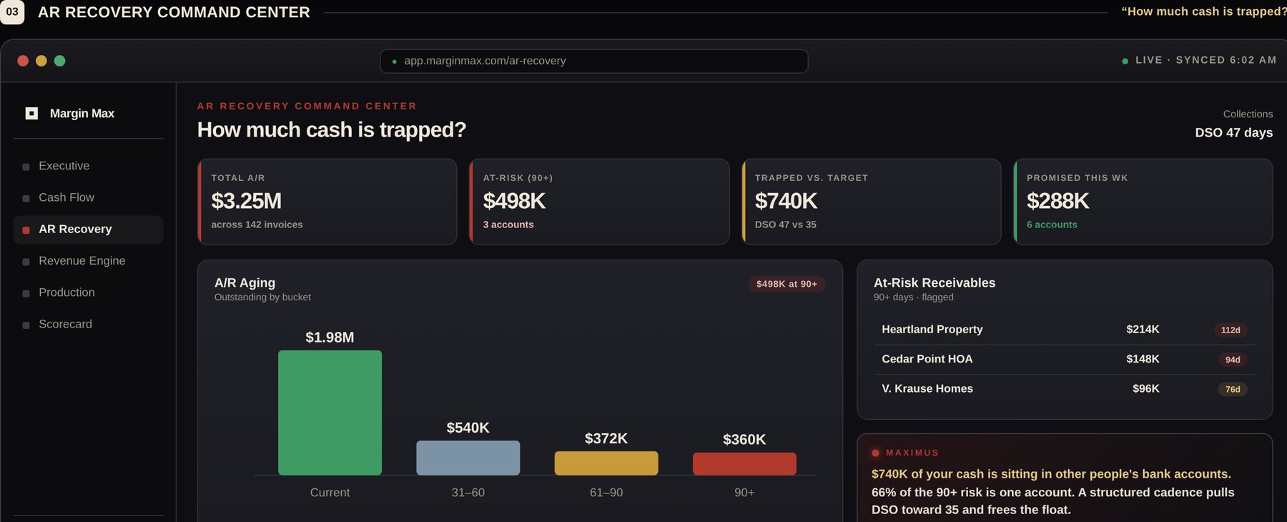
Task: Click the slide number 03 badge
Action: pyautogui.click(x=12, y=12)
